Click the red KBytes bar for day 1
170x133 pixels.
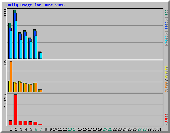10,123
